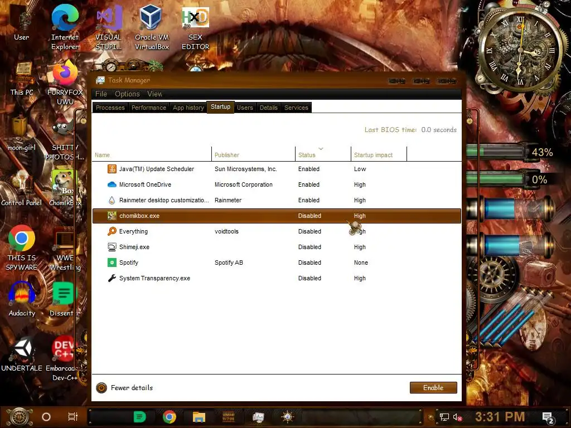Click Disabled status of chomikbox.exe
The image size is (571, 428).
(x=309, y=216)
